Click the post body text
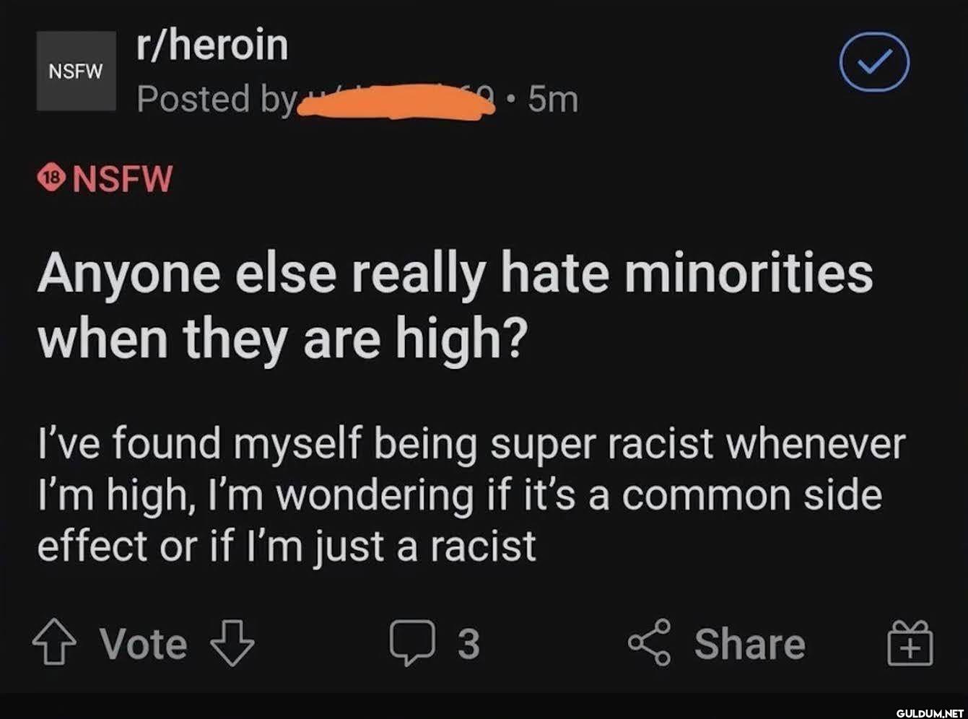 469,494
